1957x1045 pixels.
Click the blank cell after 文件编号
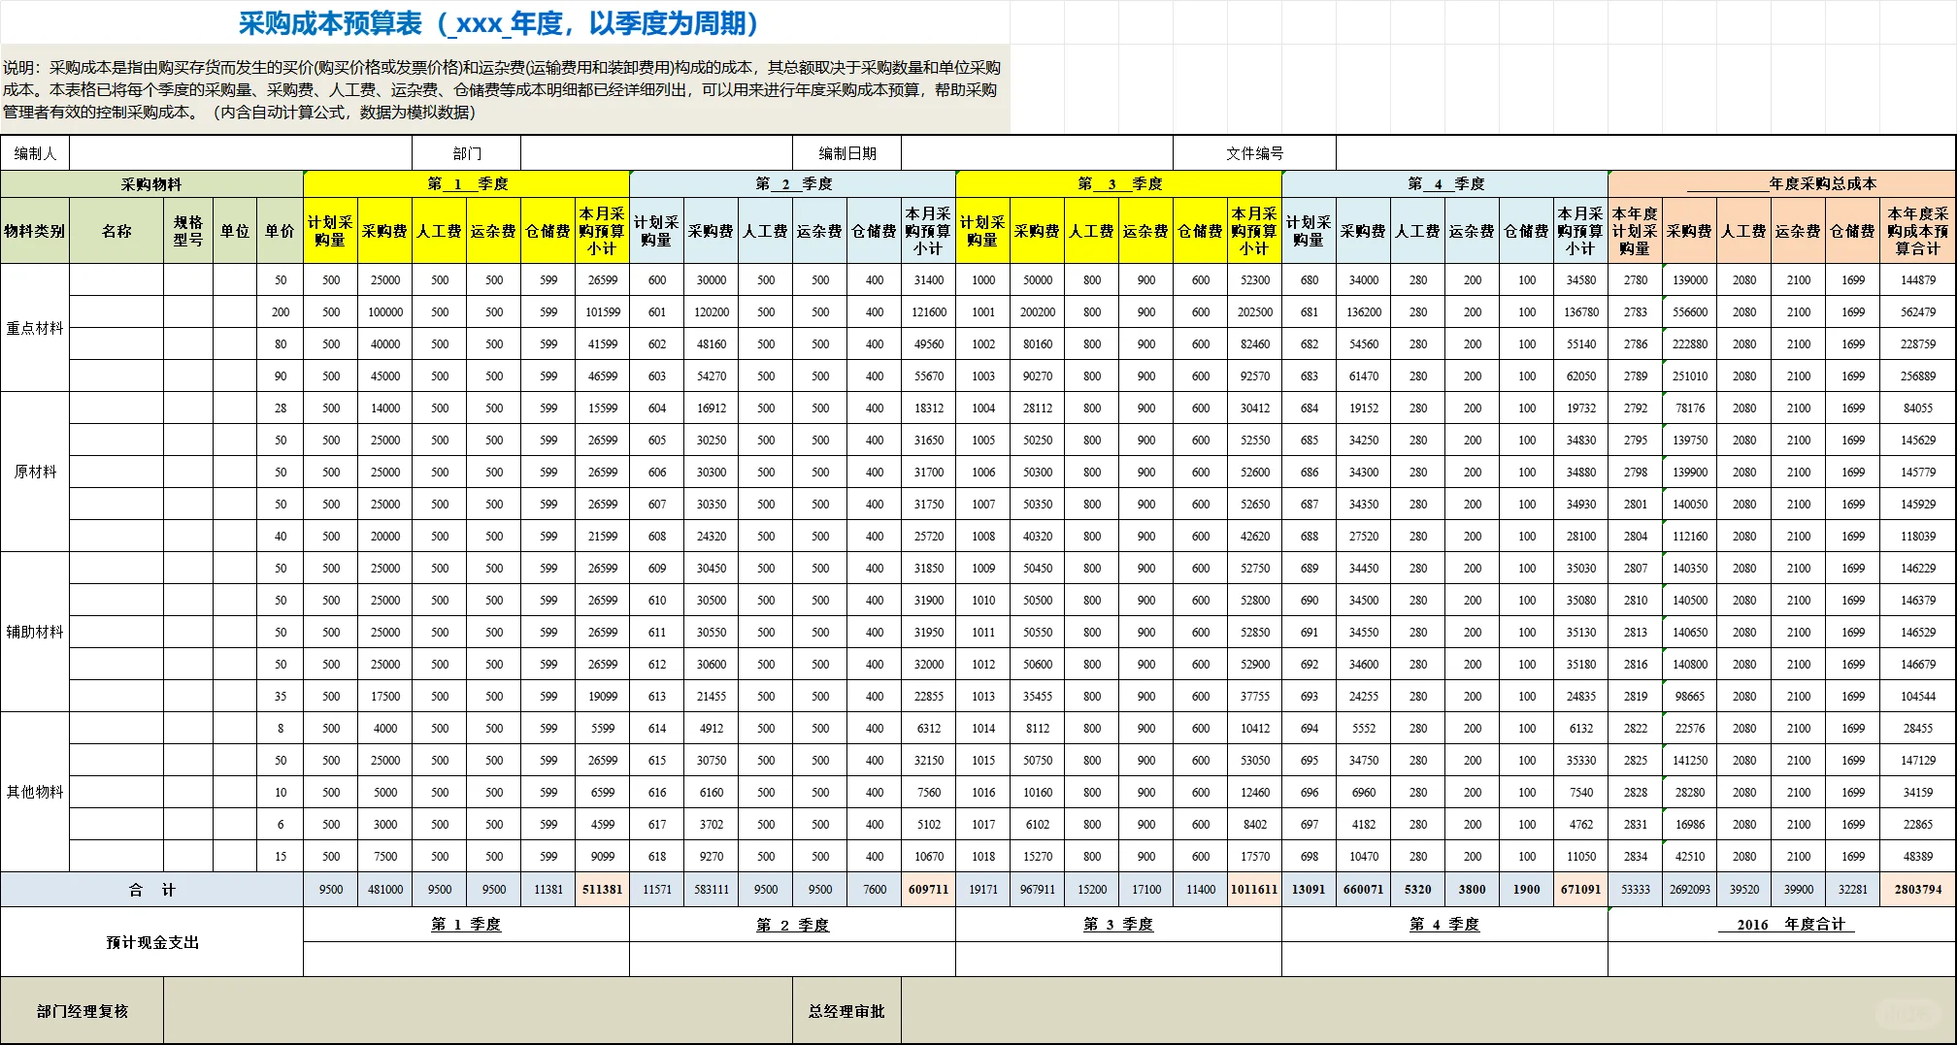1645,153
